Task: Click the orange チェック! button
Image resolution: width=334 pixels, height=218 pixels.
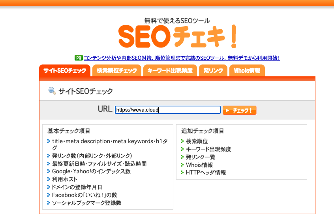Action: pos(239,110)
